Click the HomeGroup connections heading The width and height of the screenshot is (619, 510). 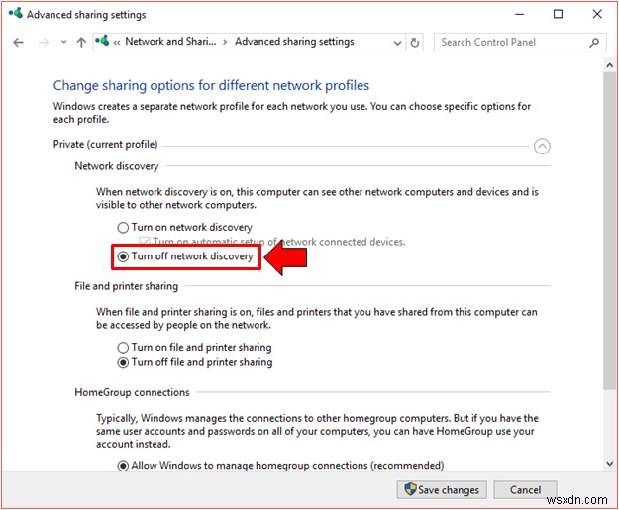(132, 392)
